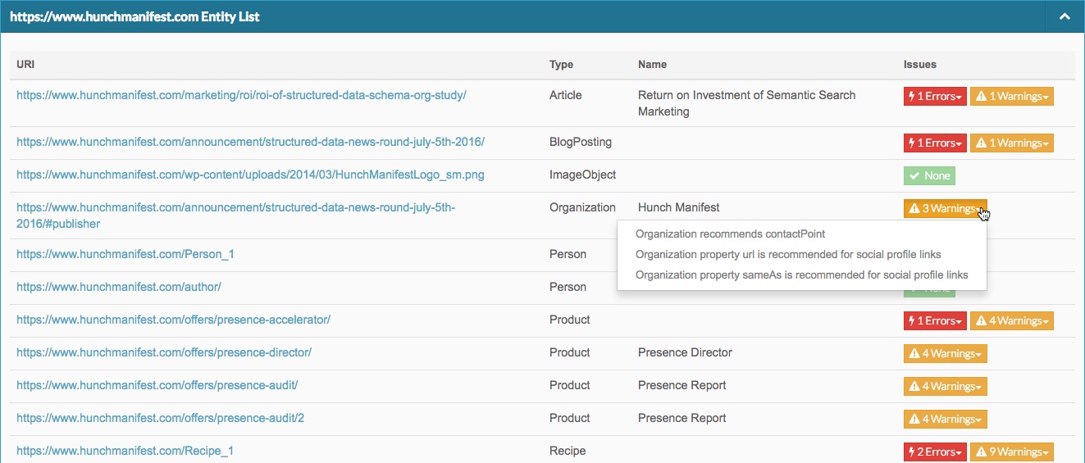Expand 4 Warnings dropdown for presence-audit/ Presence Report
The image size is (1085, 463).
pyautogui.click(x=945, y=387)
